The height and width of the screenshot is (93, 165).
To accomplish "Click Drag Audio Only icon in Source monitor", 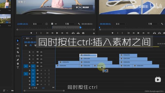I will pos(56,24).
